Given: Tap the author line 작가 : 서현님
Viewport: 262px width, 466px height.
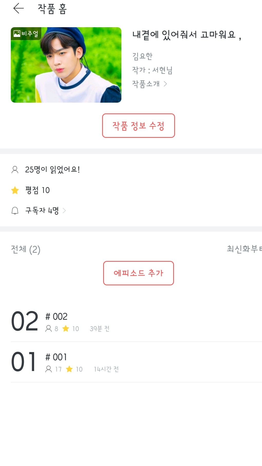Looking at the screenshot, I should coord(152,70).
